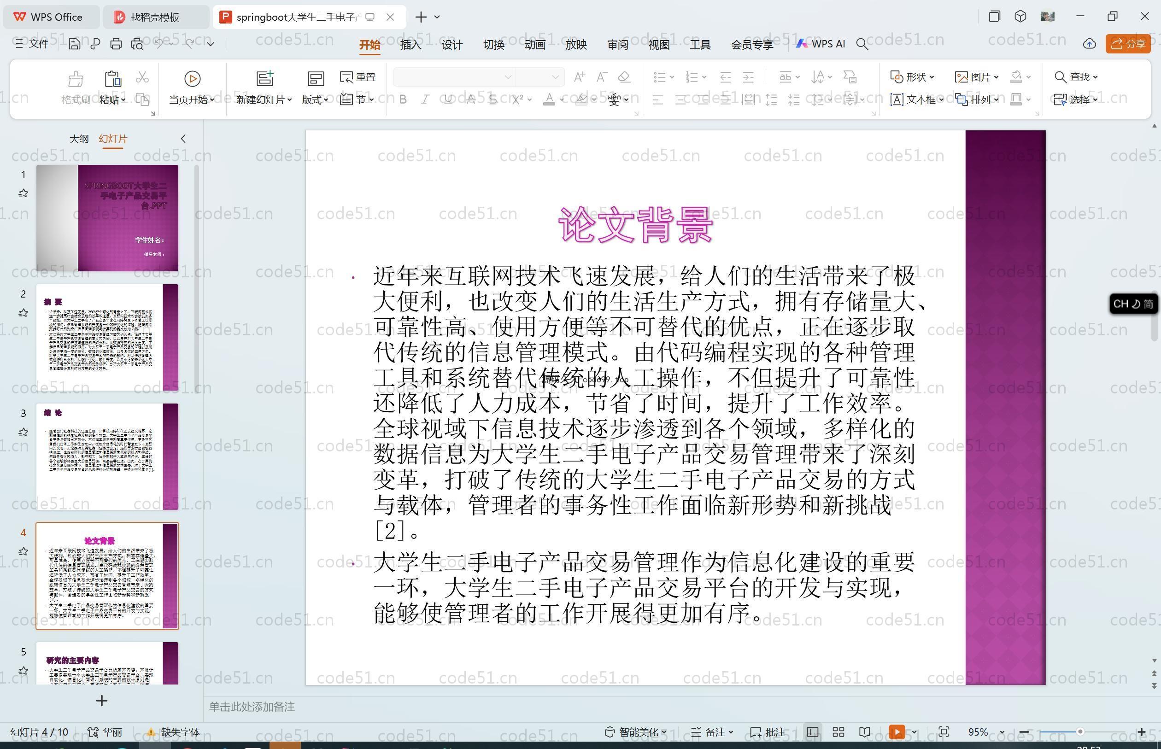Collapse the slide panel chevron
Screen dimensions: 1161x749
click(x=183, y=139)
